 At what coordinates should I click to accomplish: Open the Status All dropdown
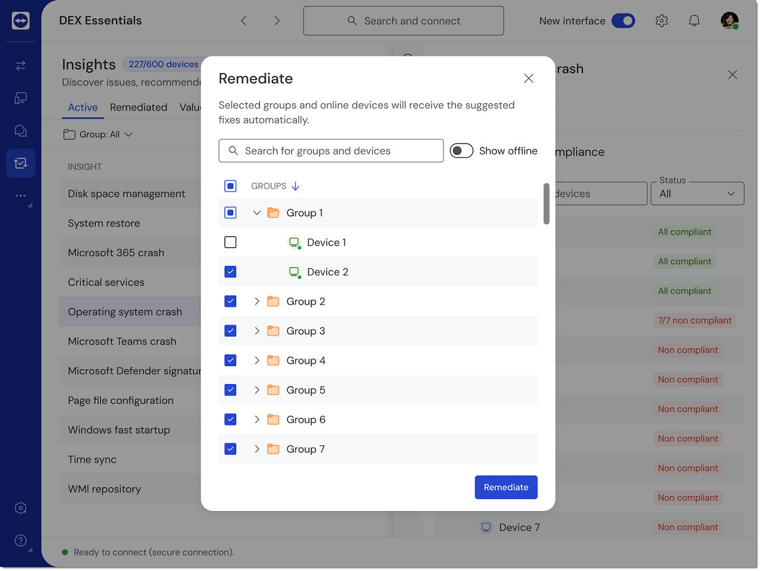pyautogui.click(x=697, y=193)
